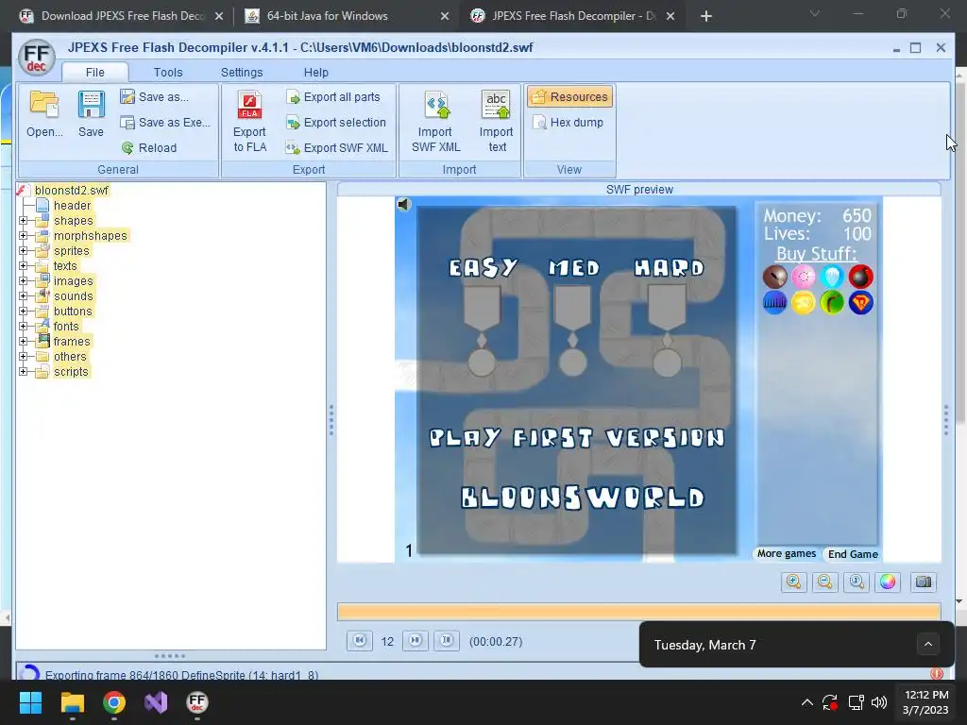Select the scripts folder label
This screenshot has height=725, width=967.
pos(71,372)
